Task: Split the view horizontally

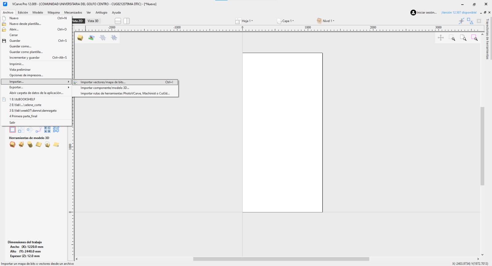Action: click(118, 21)
